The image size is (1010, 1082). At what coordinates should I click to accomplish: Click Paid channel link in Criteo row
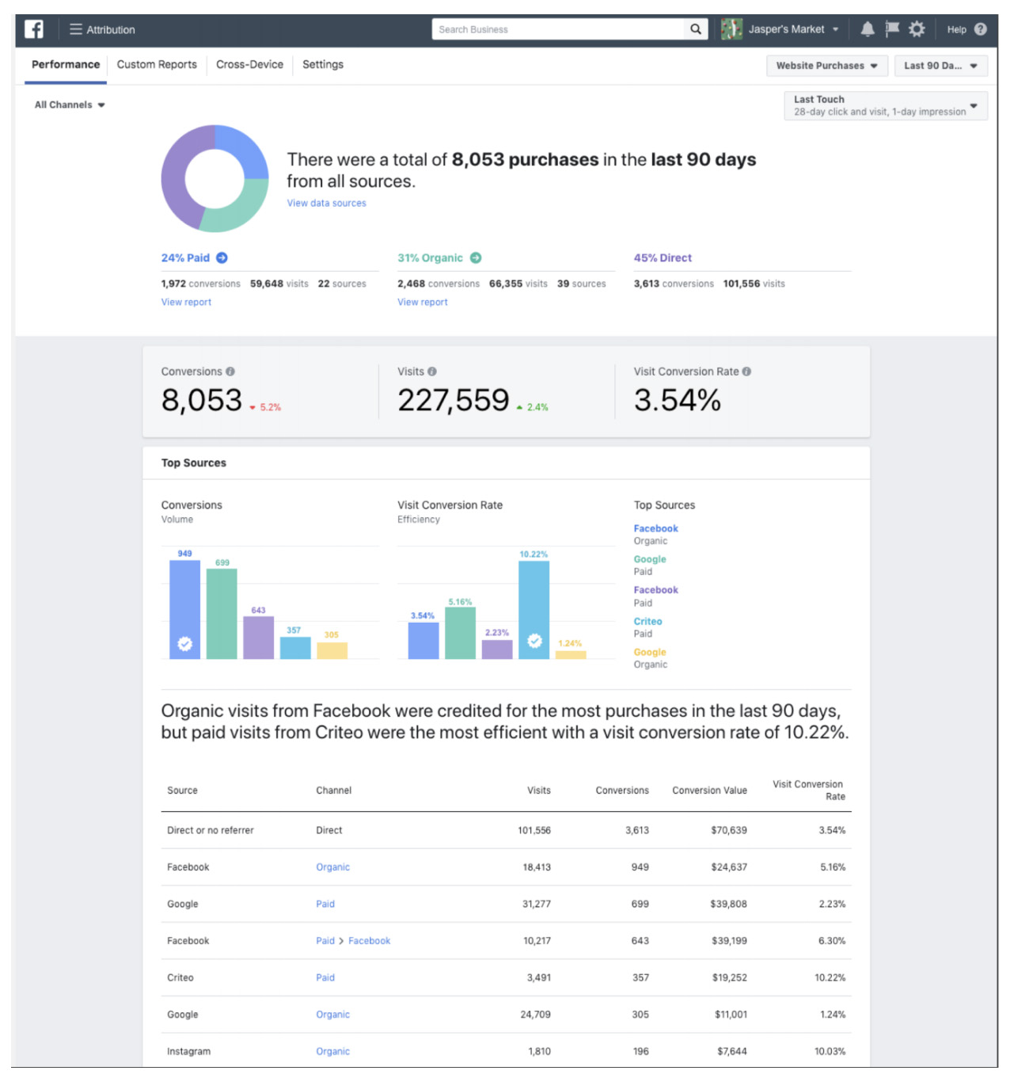325,977
